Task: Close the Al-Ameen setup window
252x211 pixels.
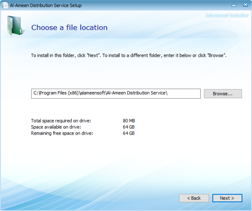Action: pyautogui.click(x=245, y=5)
